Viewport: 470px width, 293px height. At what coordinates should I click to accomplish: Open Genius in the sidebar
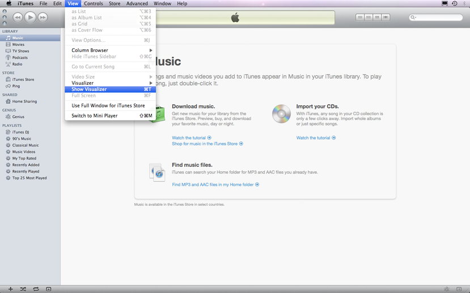pyautogui.click(x=18, y=117)
